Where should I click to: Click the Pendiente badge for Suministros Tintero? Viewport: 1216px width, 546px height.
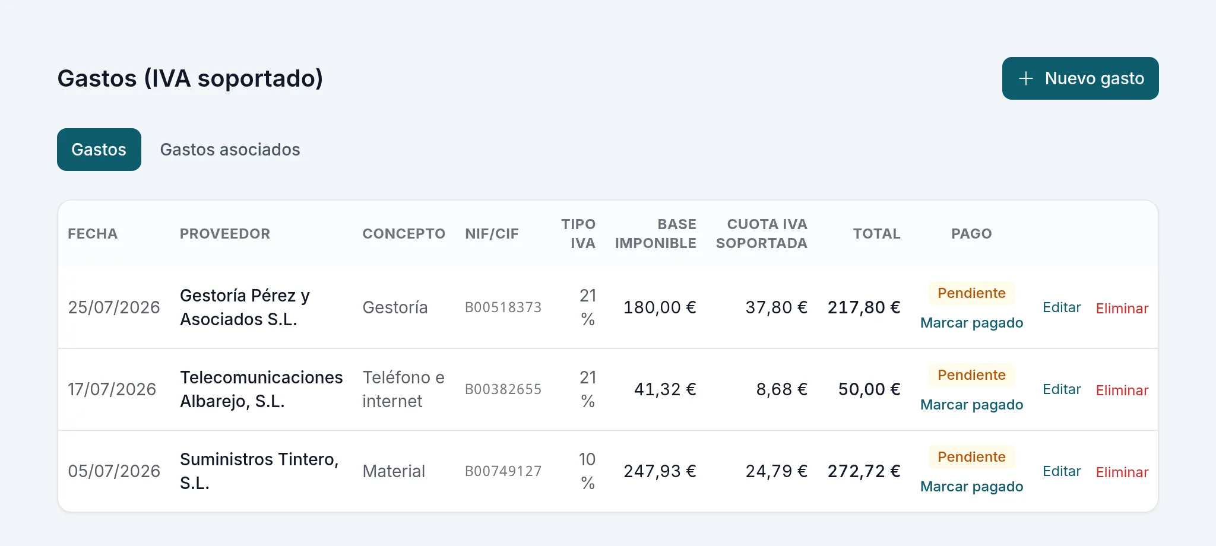click(971, 457)
